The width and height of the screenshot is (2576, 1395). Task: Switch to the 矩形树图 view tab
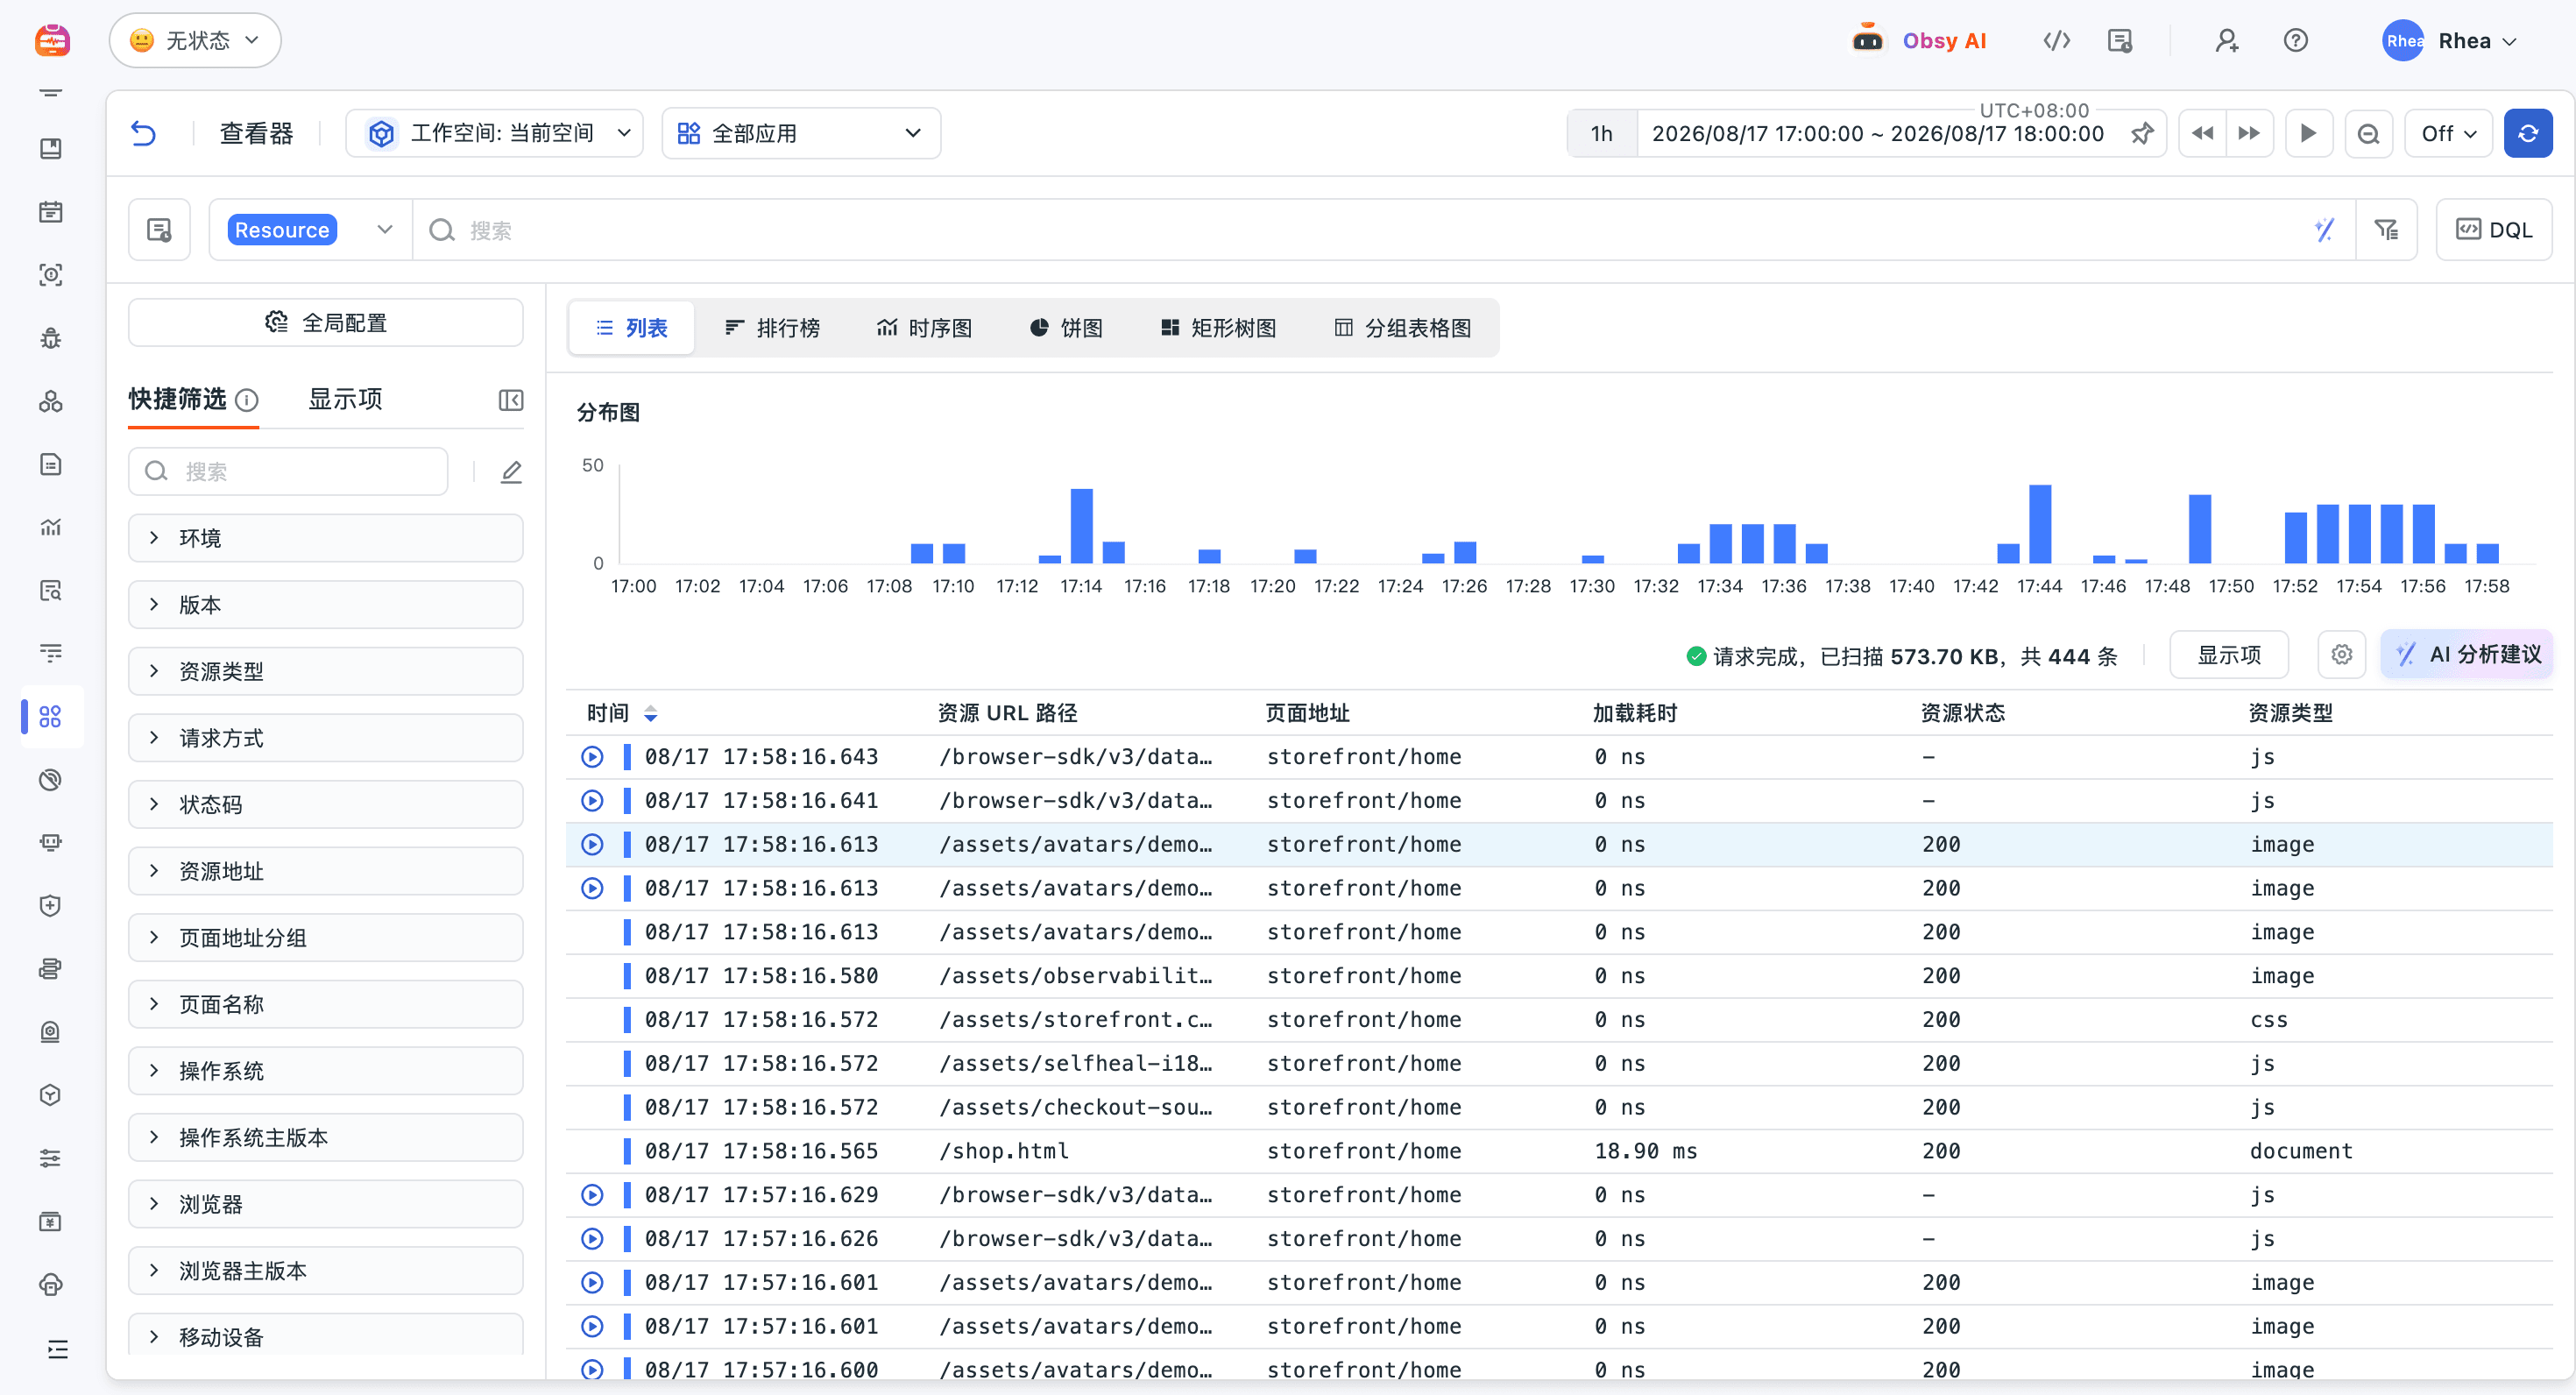[1218, 328]
